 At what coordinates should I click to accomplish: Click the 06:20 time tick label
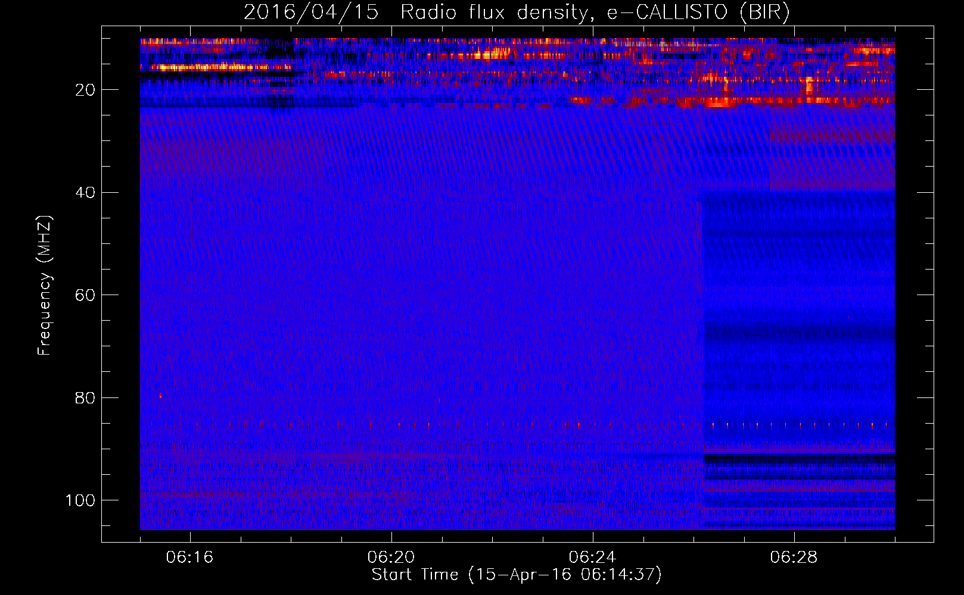tap(391, 558)
